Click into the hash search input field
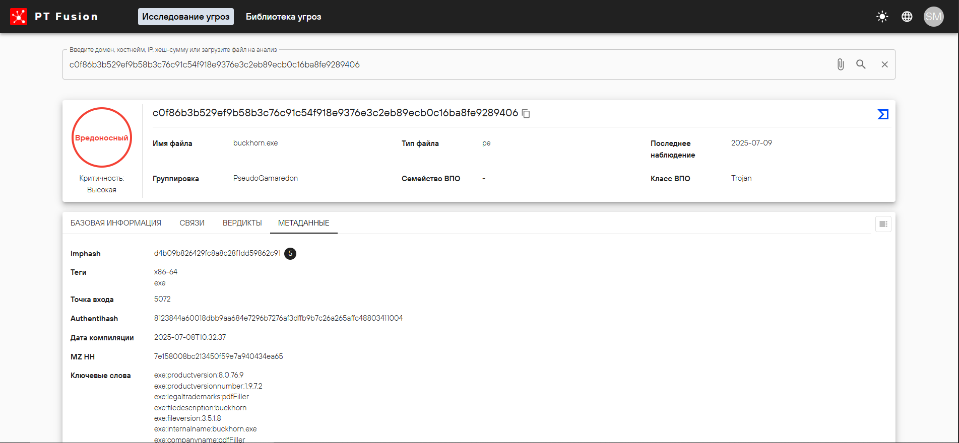959x443 pixels. [443, 64]
